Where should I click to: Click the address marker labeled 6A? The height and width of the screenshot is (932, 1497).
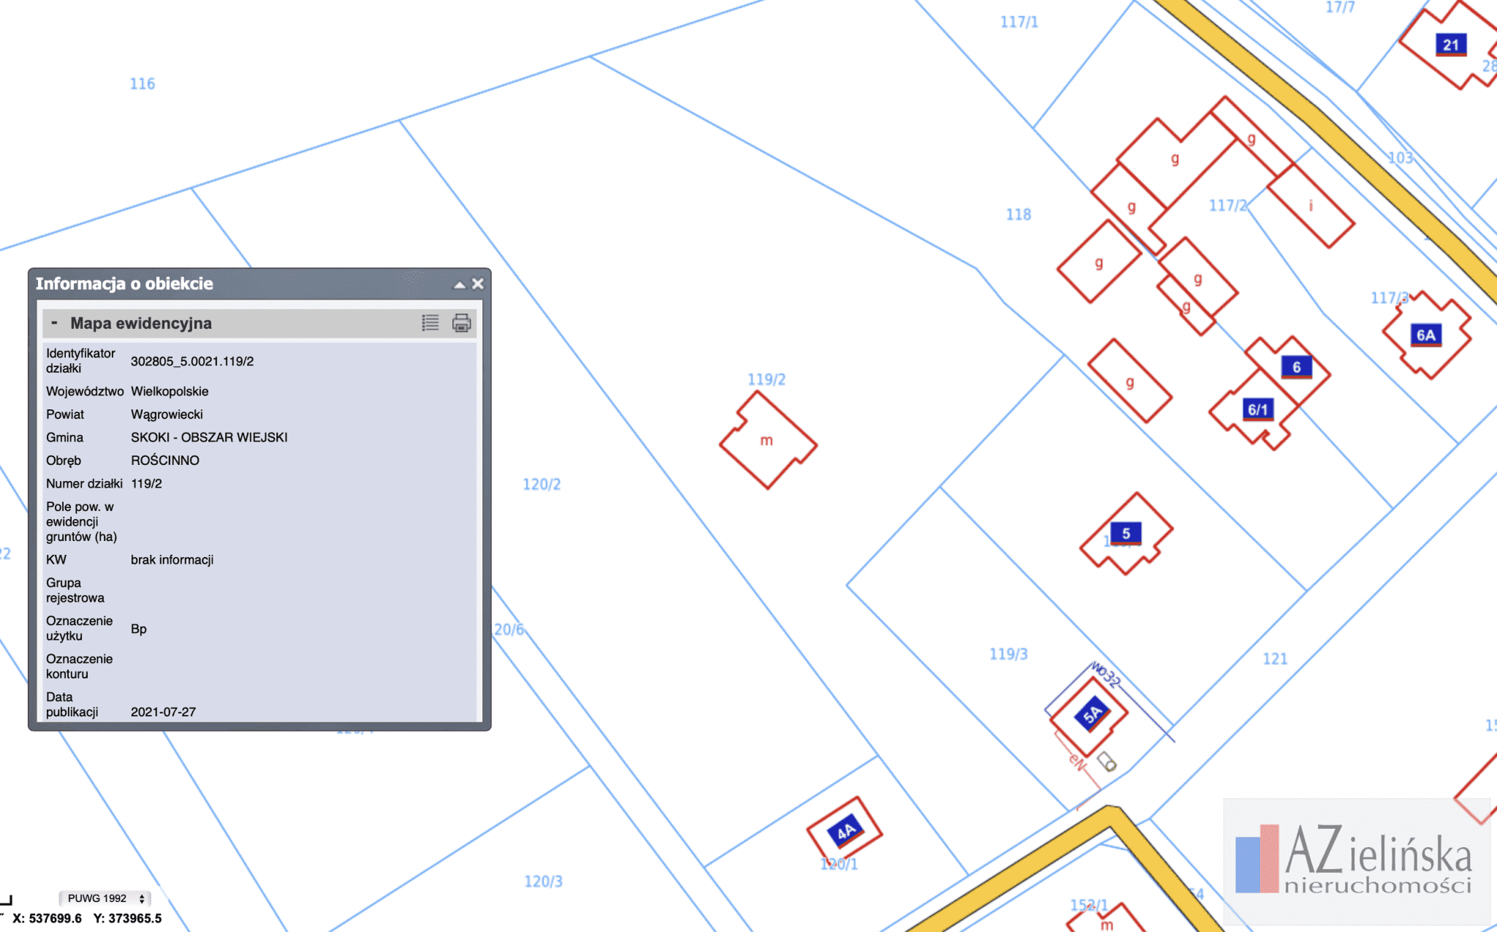pos(1425,335)
